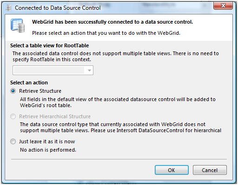The height and width of the screenshot is (185, 238).
Task: Dismiss dialog with the Cancel button
Action: tap(210, 170)
